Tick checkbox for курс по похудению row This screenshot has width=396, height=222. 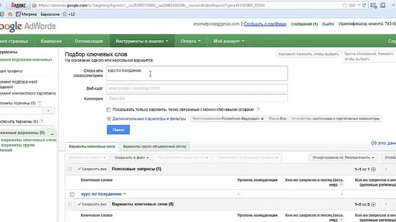[x=72, y=194]
